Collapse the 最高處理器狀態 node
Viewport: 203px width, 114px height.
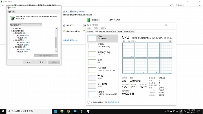(x=13, y=47)
